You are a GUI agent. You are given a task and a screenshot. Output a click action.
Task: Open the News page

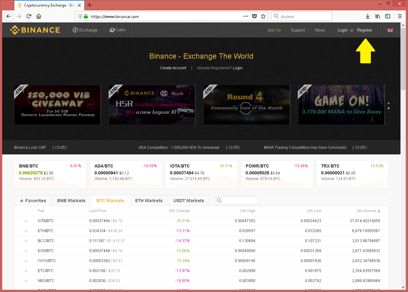[320, 30]
